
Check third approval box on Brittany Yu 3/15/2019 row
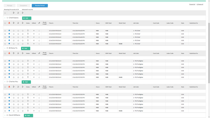[x=22, y=74]
